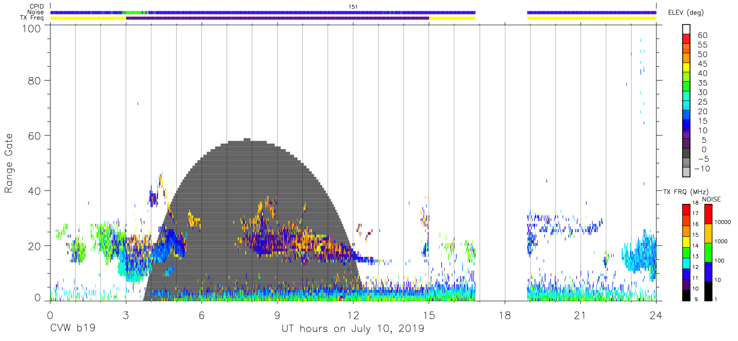Click the vertical gridline at hour 18

[x=504, y=162]
